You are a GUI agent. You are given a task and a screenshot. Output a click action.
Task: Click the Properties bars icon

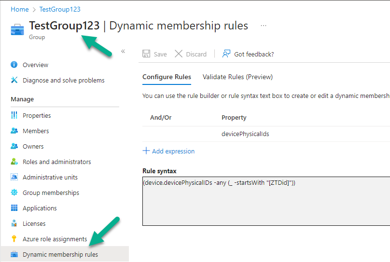14,115
